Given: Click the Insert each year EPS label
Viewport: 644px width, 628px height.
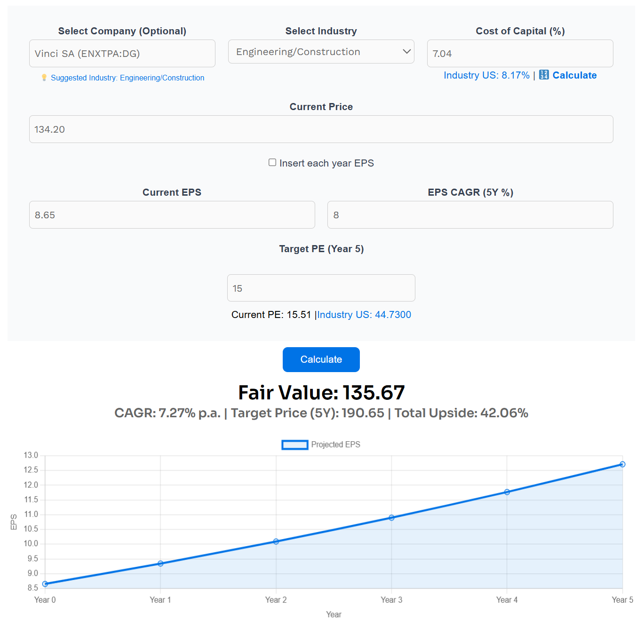Looking at the screenshot, I should pyautogui.click(x=326, y=163).
